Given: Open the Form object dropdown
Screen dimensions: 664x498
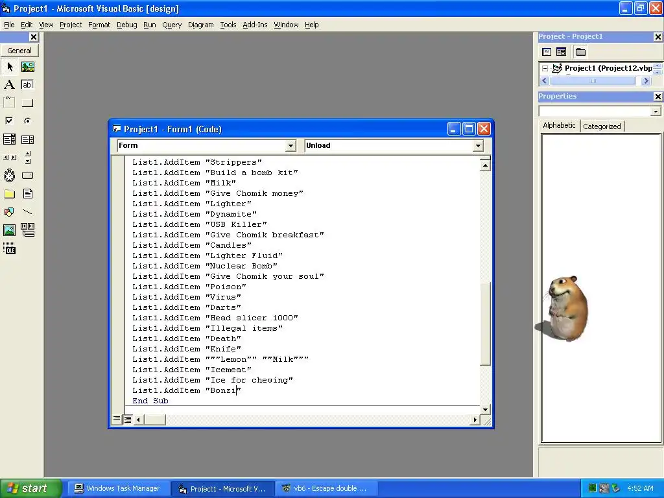Looking at the screenshot, I should pyautogui.click(x=290, y=146).
